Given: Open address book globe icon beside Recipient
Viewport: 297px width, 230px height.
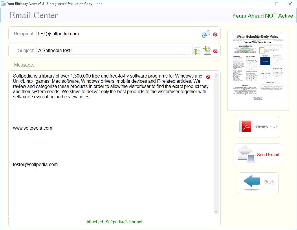Looking at the screenshot, I should pos(206,34).
